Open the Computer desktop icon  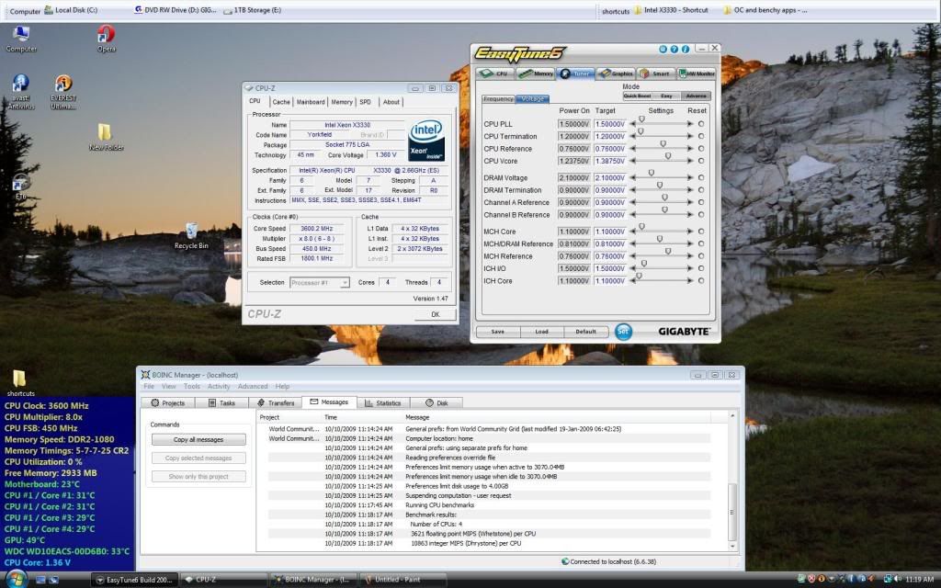(21, 39)
